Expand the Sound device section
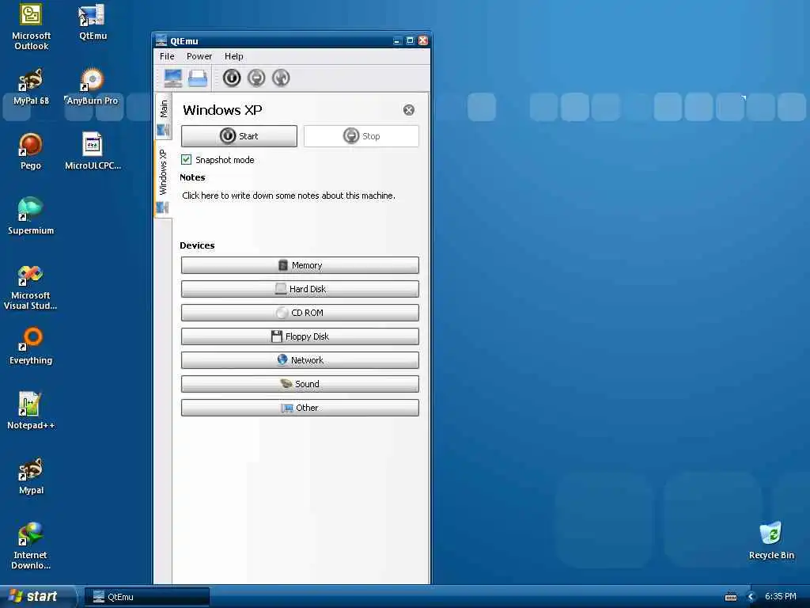 pos(300,384)
